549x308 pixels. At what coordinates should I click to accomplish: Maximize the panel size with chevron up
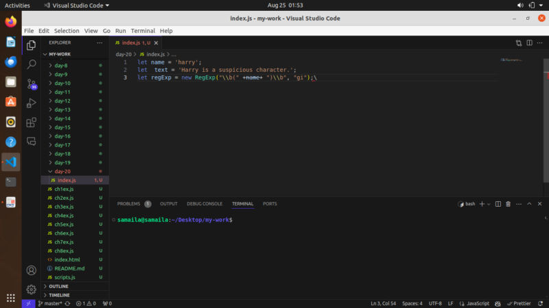click(529, 204)
